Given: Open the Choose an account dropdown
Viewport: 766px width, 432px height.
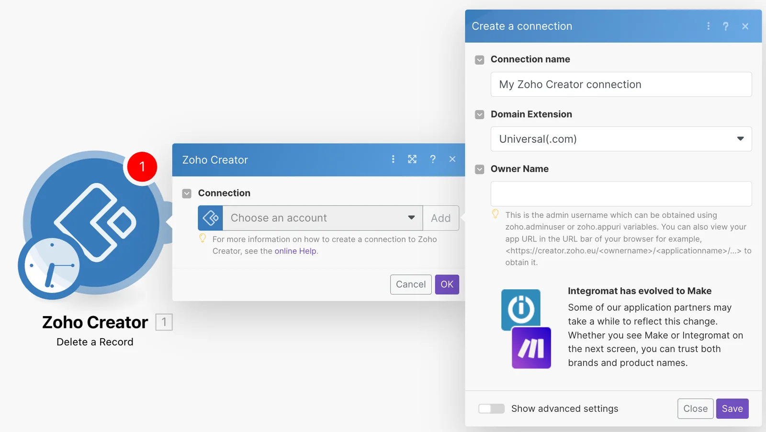Looking at the screenshot, I should (x=323, y=218).
